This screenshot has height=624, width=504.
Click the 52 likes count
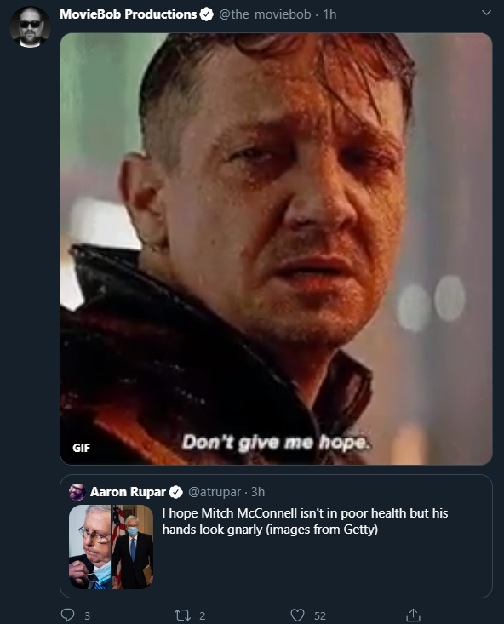(319, 616)
